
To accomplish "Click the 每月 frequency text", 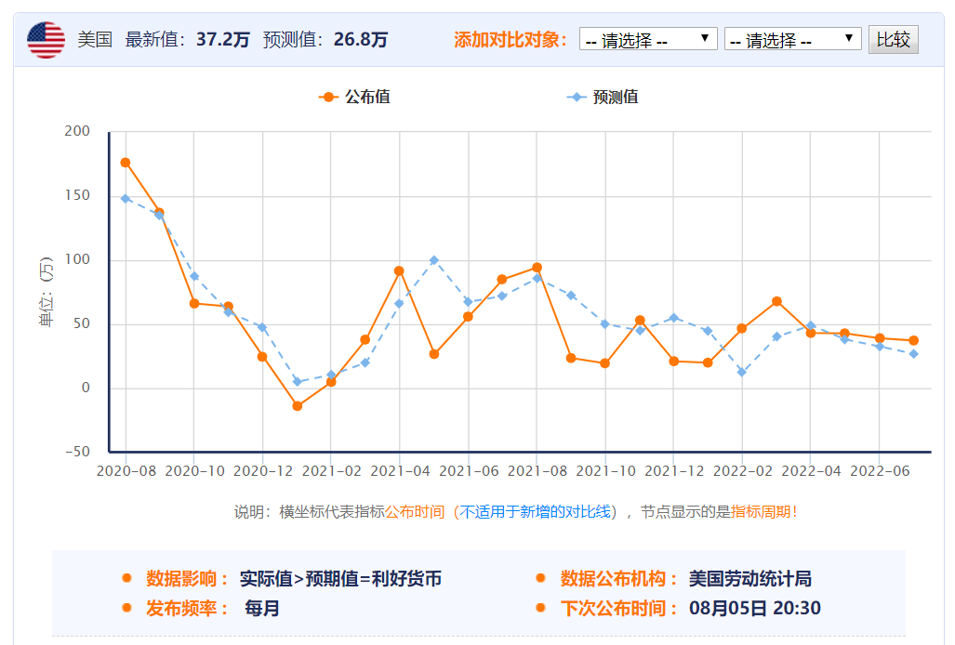I will point(262,609).
